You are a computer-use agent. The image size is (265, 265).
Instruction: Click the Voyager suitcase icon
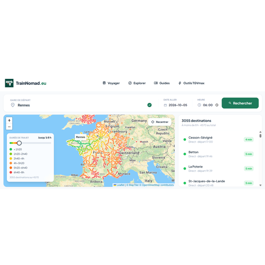pos(104,83)
